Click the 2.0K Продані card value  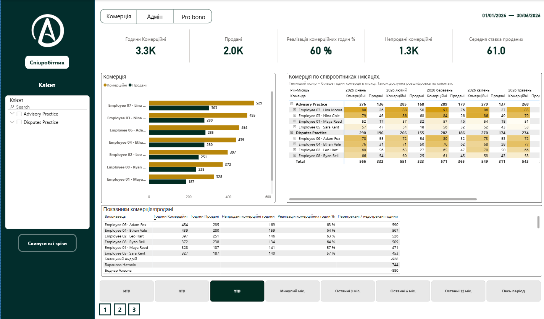[233, 51]
